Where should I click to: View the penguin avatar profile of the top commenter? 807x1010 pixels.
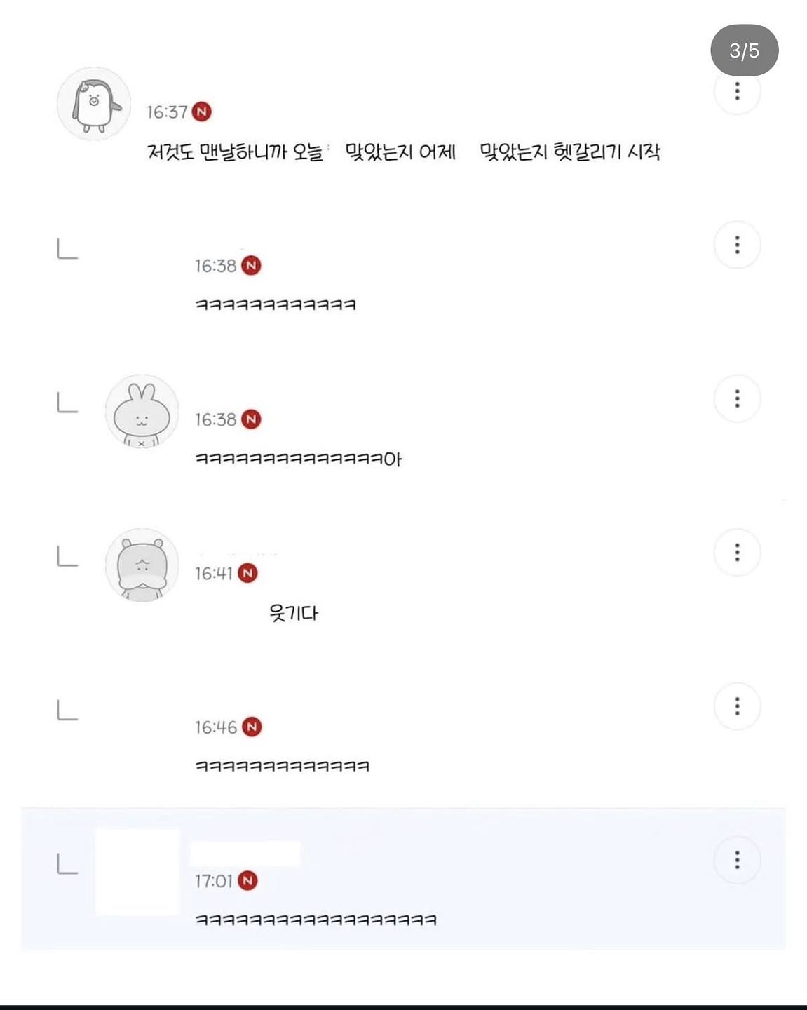(93, 105)
